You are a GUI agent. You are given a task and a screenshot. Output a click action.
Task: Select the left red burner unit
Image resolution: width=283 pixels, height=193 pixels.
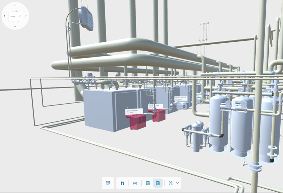138,121
